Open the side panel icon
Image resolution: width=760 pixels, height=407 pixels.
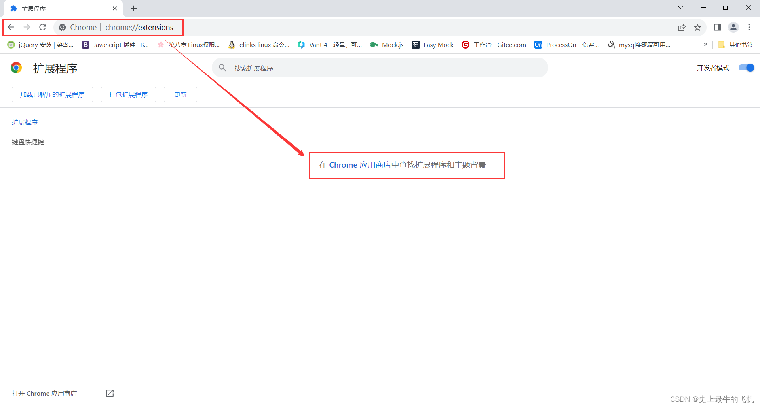(717, 27)
